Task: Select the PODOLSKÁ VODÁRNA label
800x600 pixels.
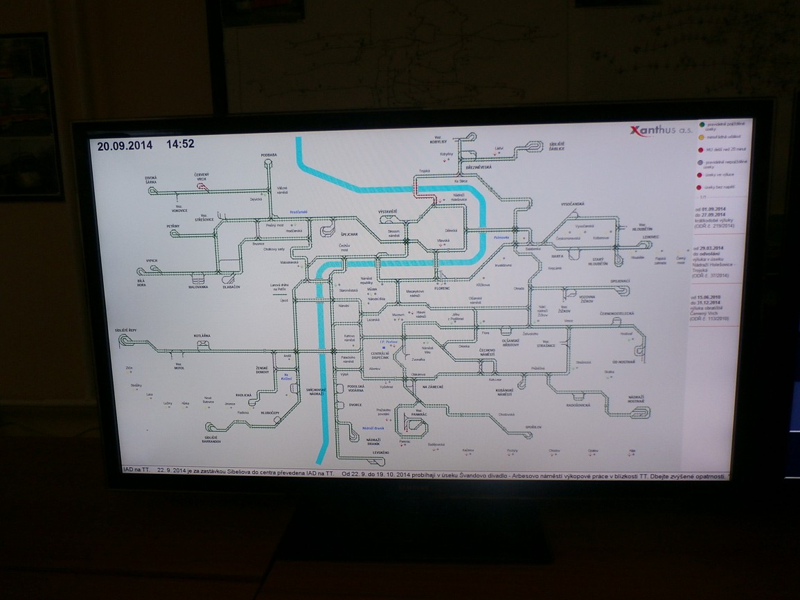Action: click(x=355, y=388)
